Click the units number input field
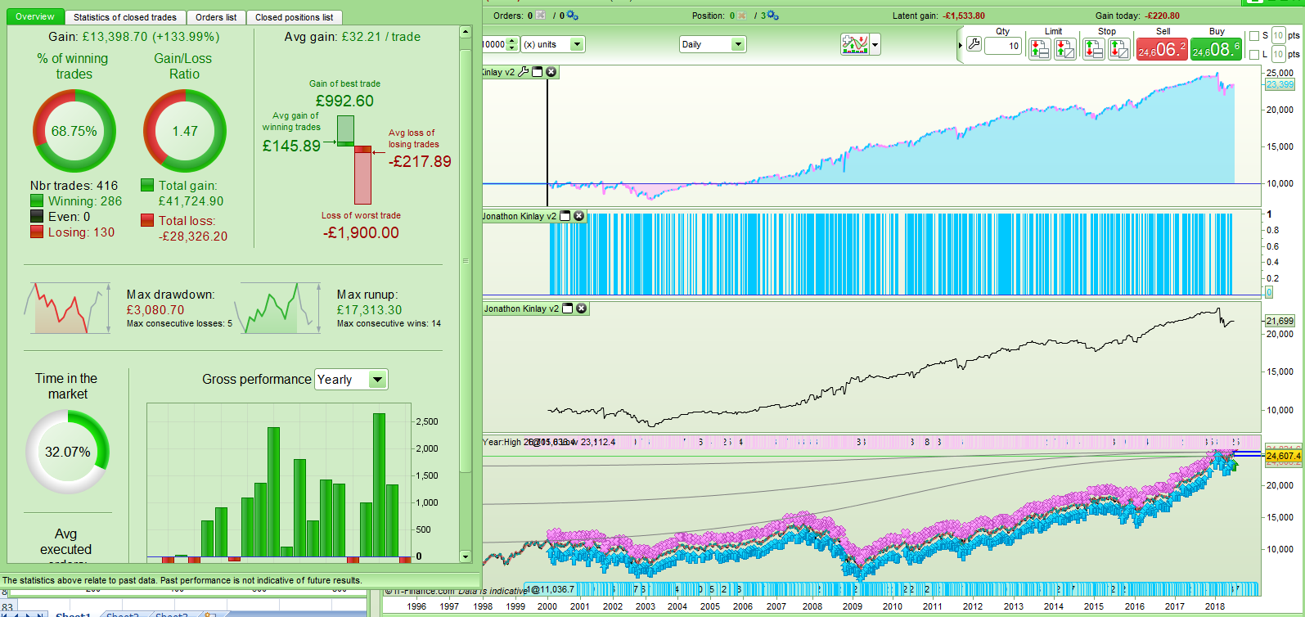1305x617 pixels. click(x=494, y=44)
